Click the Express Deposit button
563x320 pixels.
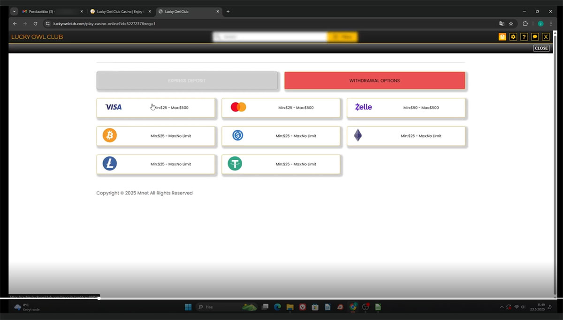[187, 81]
